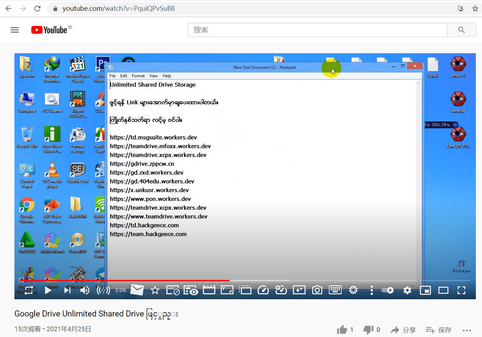Click the Recycle Bin desktop icon
This screenshot has width=482, height=337.
point(27,137)
